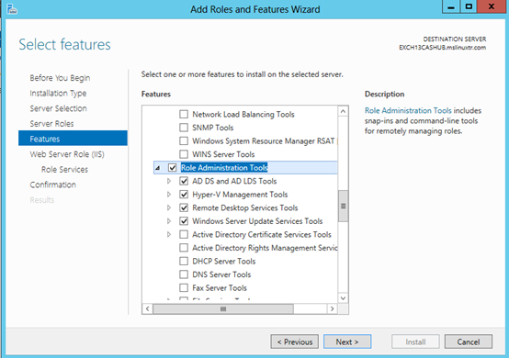Select the SNMP Tools row text
The width and height of the screenshot is (509, 358).
[212, 128]
